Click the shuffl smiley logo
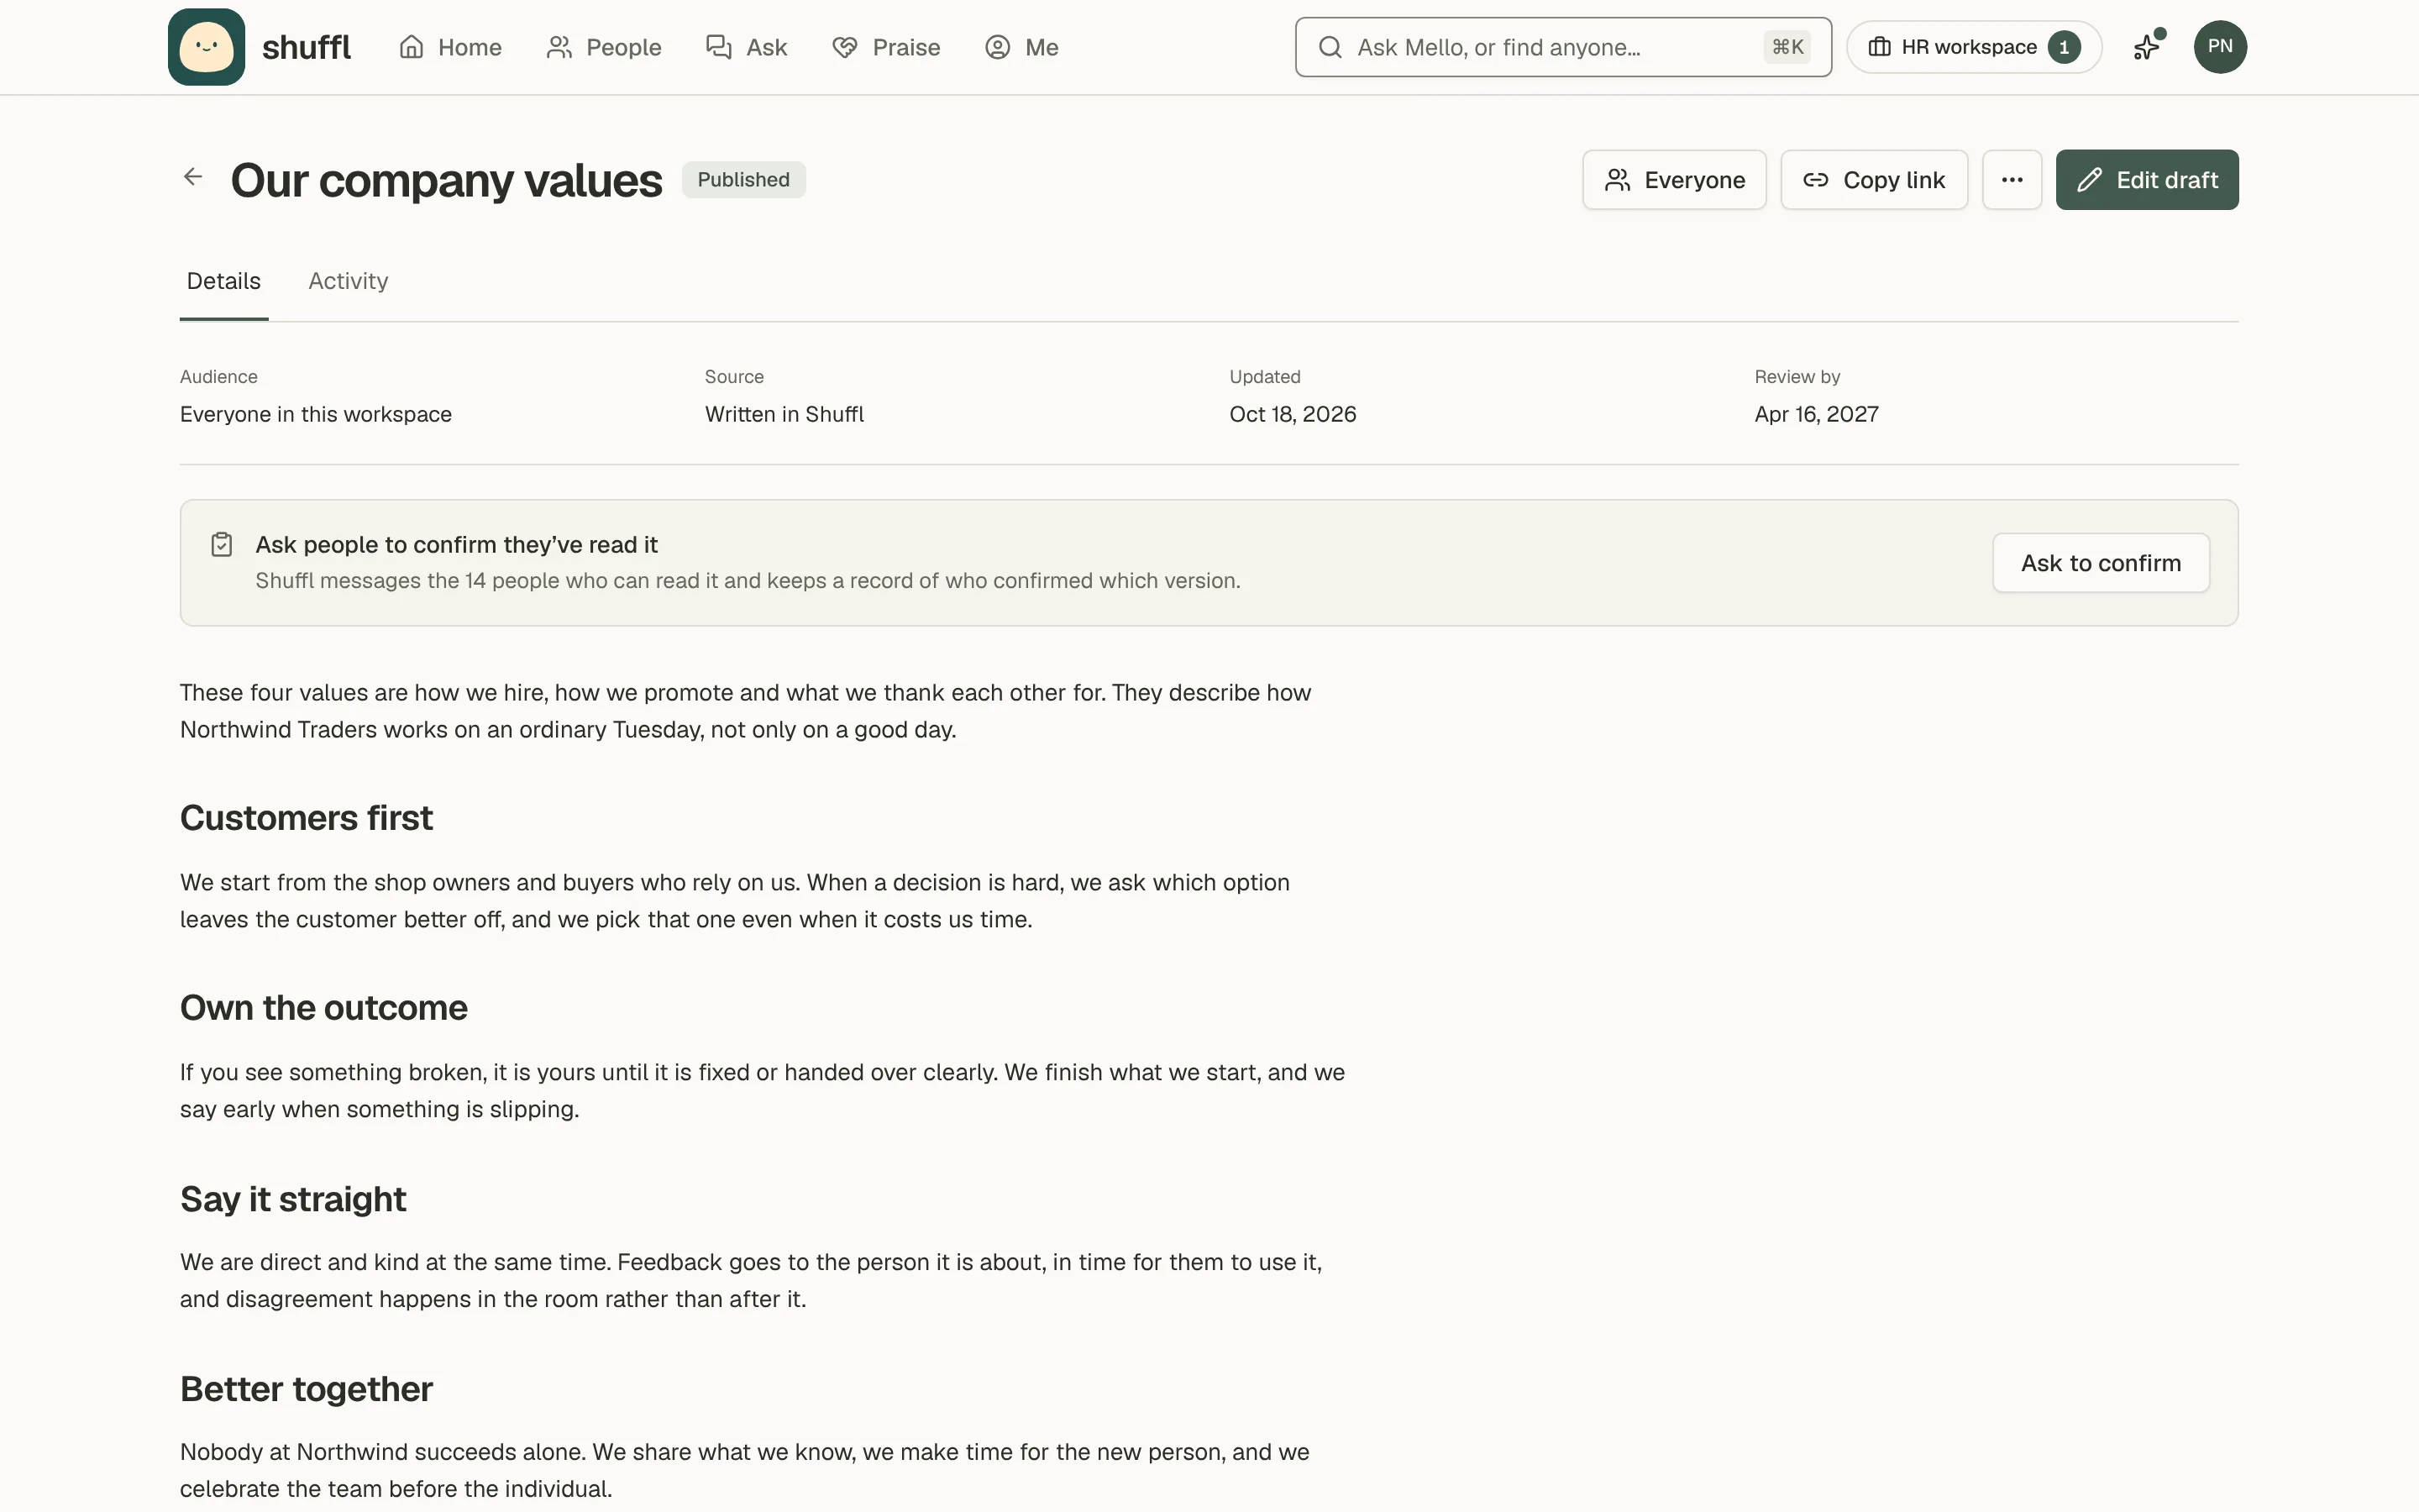 [x=206, y=47]
